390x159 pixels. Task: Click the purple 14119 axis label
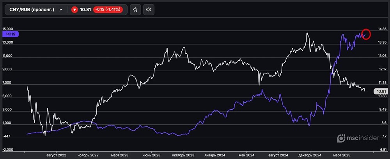(x=10, y=34)
